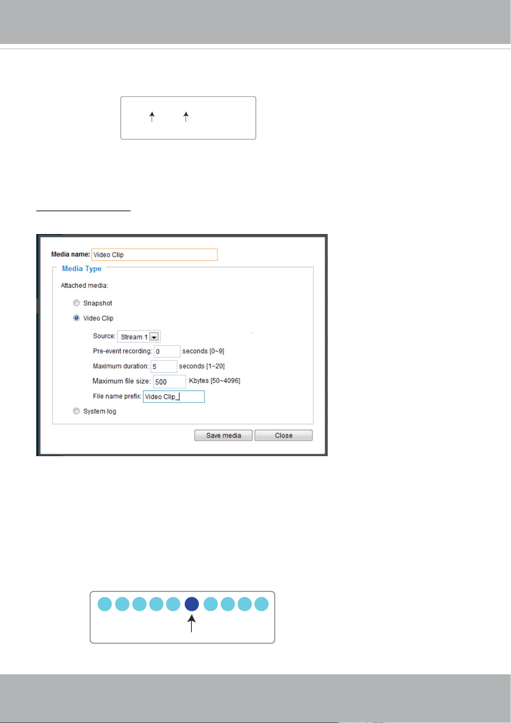
Task: Click the Media name input field
Action: point(154,255)
